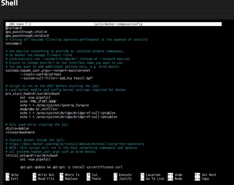234x185 pixels.
Task: Click the Paste shortcut in footer
Action: pyautogui.click(x=96, y=179)
